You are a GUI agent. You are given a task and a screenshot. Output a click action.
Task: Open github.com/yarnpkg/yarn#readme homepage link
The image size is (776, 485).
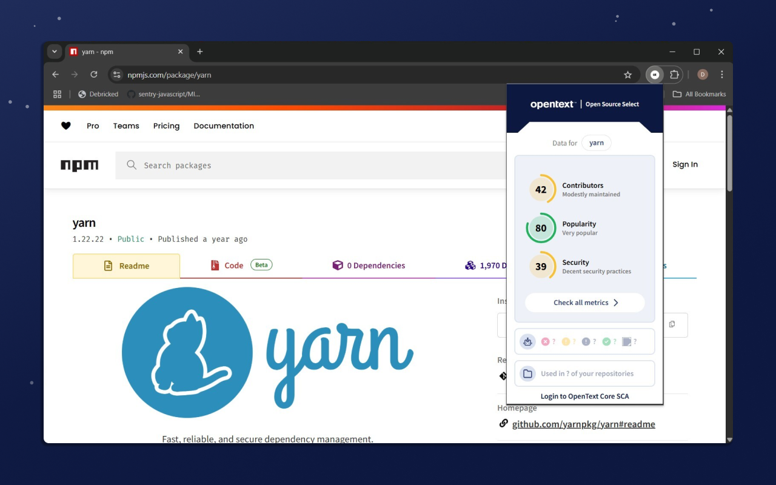pyautogui.click(x=584, y=424)
